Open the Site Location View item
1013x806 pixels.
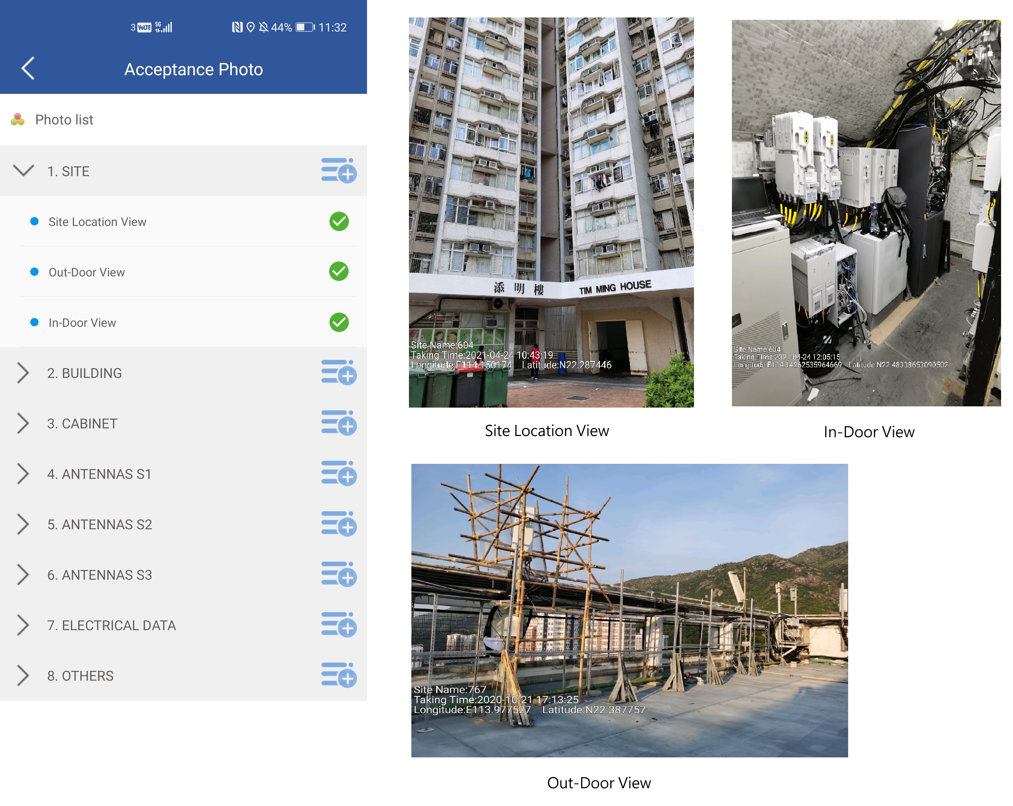coord(183,221)
